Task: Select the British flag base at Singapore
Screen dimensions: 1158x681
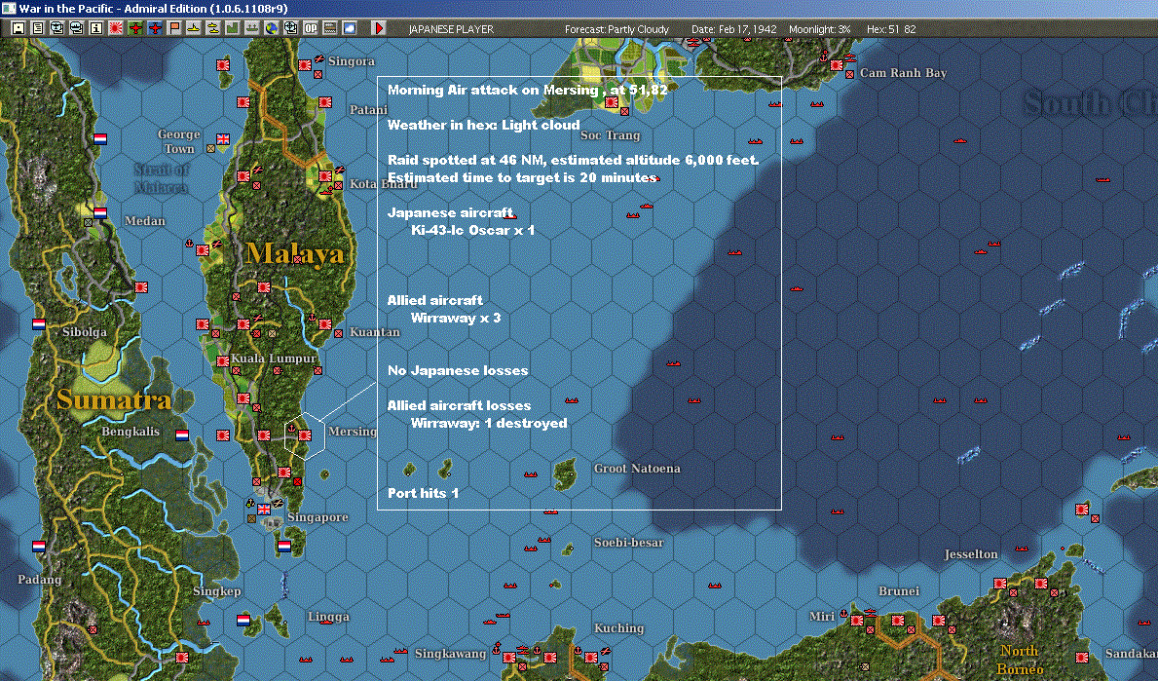Action: coord(264,509)
